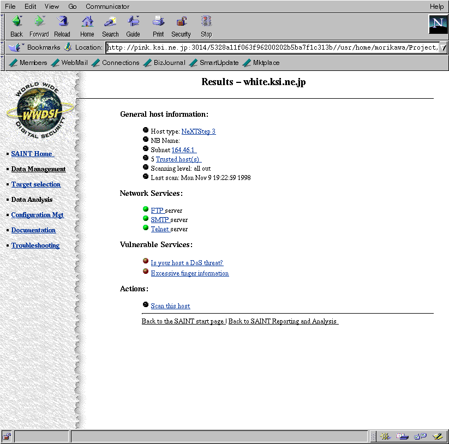Viewport: 449px width, 444px height.
Task: Open the WebMail personal toolbar shortcut
Action: coord(70,63)
